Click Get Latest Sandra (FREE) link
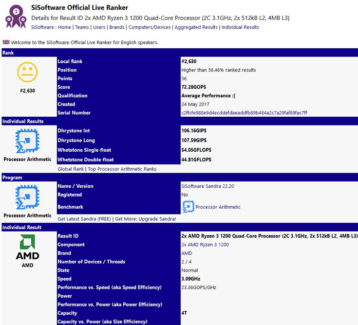The height and width of the screenshot is (325, 358). [84, 219]
